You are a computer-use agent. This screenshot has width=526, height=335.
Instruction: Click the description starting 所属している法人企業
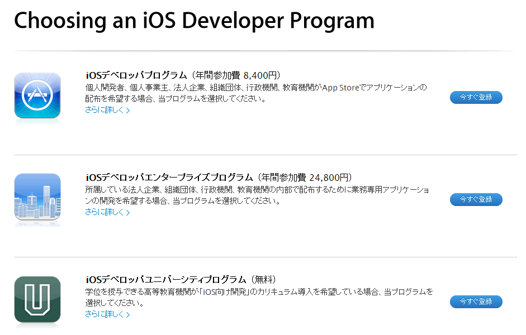[257, 195]
